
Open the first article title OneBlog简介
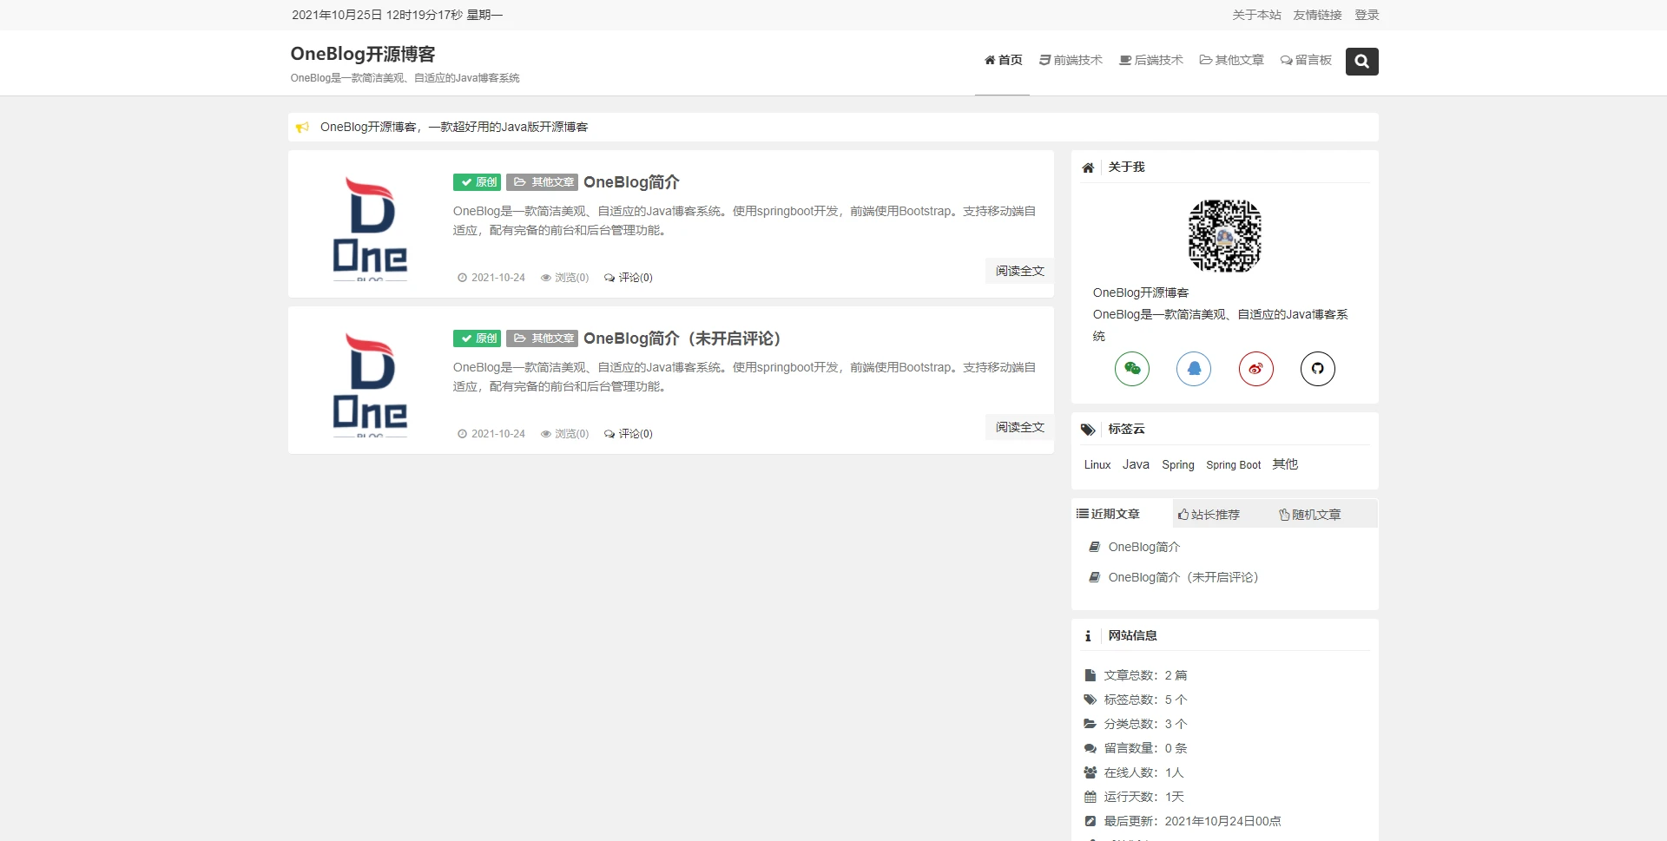pos(631,182)
